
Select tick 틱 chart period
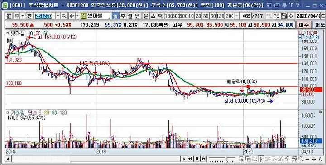160,16
